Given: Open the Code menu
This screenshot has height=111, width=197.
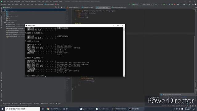Looking at the screenshot, I should coord(22,2).
